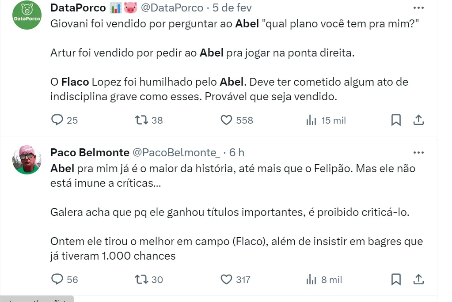Open DataPorco's profile picture
The width and height of the screenshot is (452, 302).
click(27, 15)
